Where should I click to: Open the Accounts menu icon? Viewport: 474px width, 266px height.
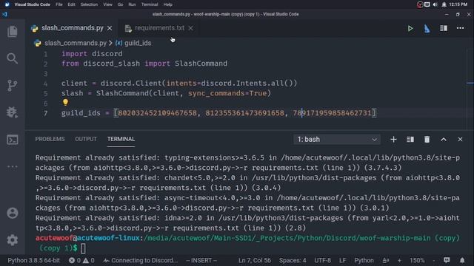pos(13,213)
